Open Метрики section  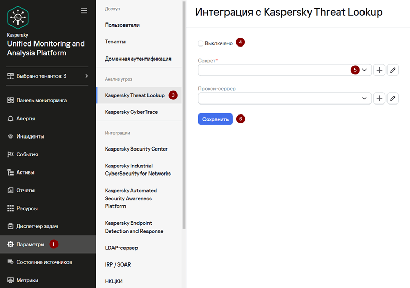tap(48, 280)
